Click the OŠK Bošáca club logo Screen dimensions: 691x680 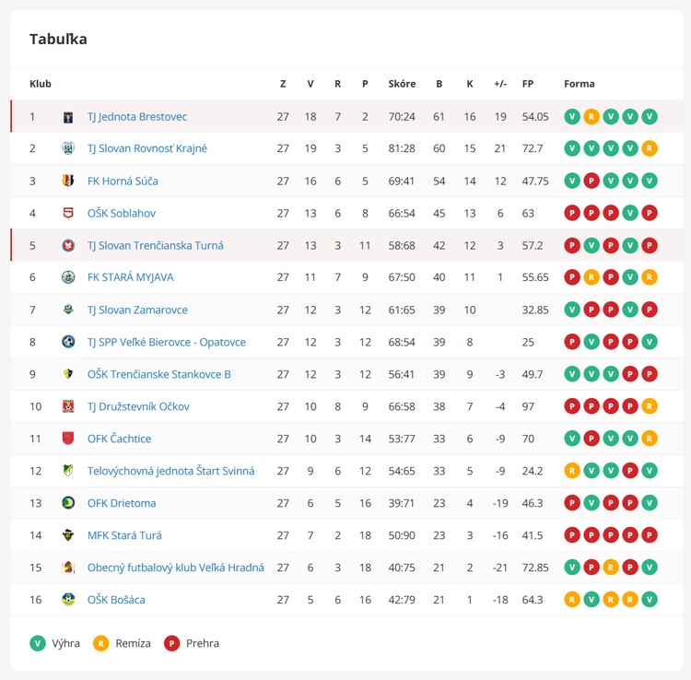click(68, 599)
